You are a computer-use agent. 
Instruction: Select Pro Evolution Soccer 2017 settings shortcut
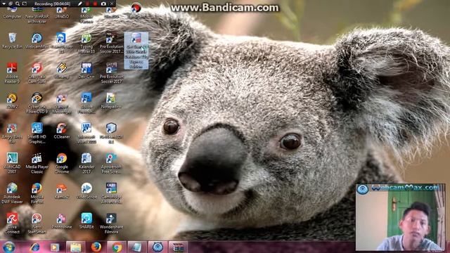[111, 43]
